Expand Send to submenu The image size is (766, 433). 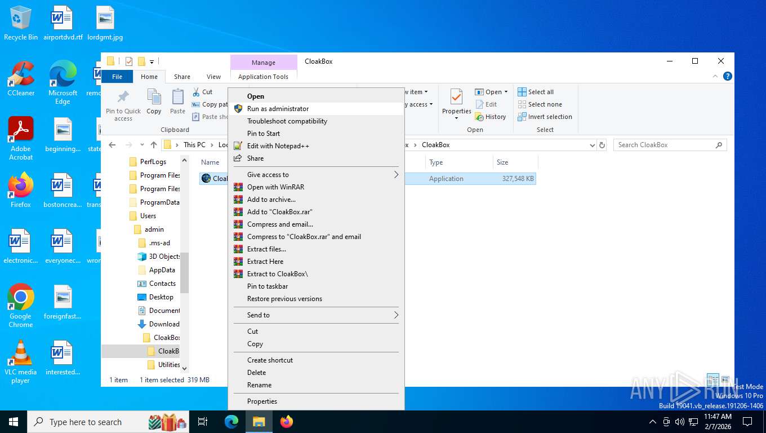tap(316, 315)
